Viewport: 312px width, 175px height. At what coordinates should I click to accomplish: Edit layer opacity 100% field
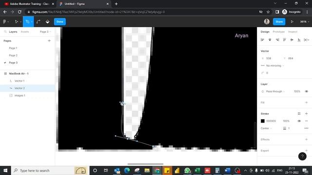coord(297,91)
